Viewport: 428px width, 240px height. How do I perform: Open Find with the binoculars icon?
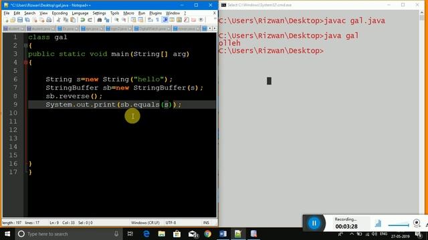100,20
